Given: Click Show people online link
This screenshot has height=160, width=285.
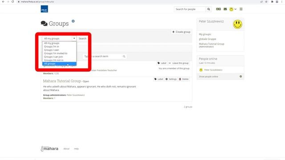Looking at the screenshot, I should pos(208,76).
